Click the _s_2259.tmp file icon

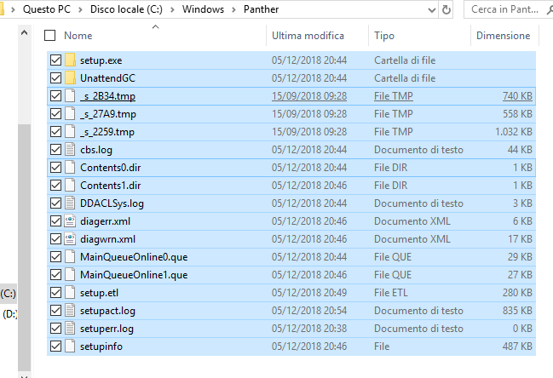tap(70, 132)
